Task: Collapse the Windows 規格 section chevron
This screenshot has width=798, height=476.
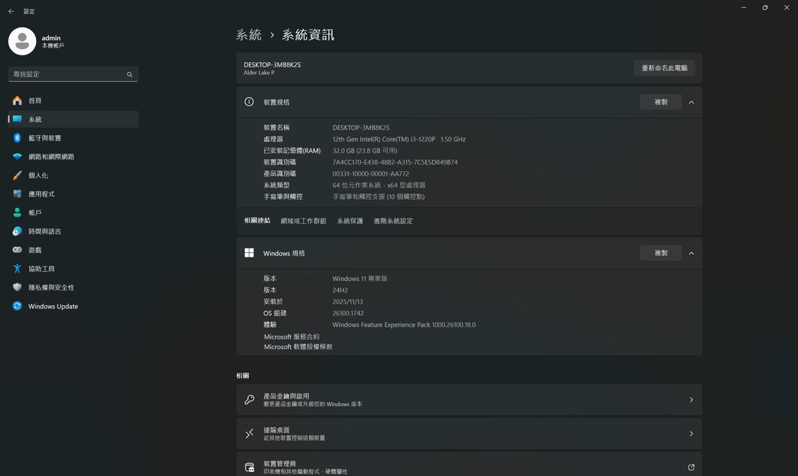Action: pyautogui.click(x=691, y=253)
